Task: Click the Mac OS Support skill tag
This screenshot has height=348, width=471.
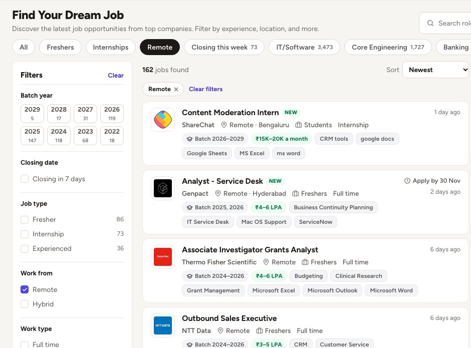Action: tap(264, 222)
